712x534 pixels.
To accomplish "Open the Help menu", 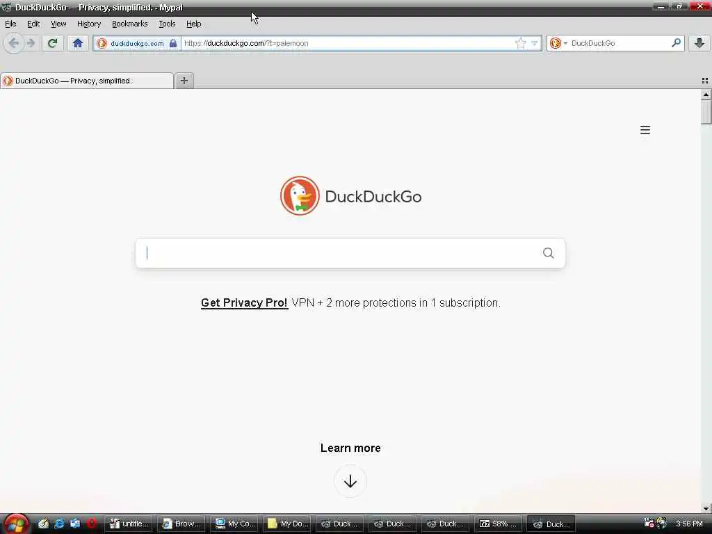I will [193, 24].
